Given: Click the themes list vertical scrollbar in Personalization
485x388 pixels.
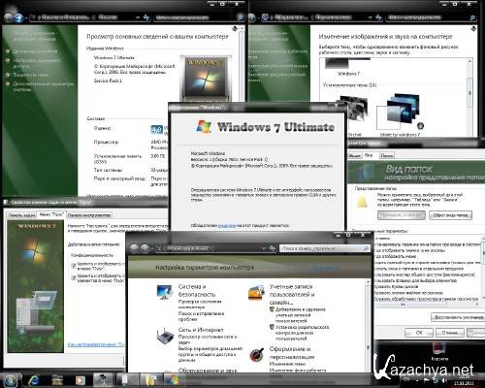Looking at the screenshot, I should pos(470,93).
